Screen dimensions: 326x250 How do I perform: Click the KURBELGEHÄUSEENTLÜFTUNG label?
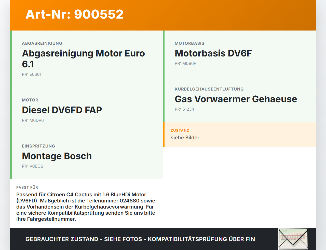(209, 89)
